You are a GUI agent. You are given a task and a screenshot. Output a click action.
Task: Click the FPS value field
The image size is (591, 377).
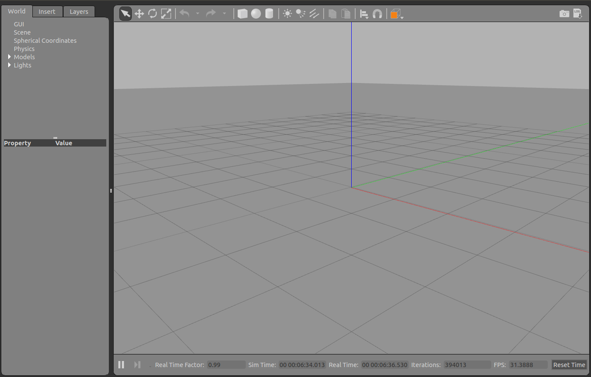click(x=528, y=365)
